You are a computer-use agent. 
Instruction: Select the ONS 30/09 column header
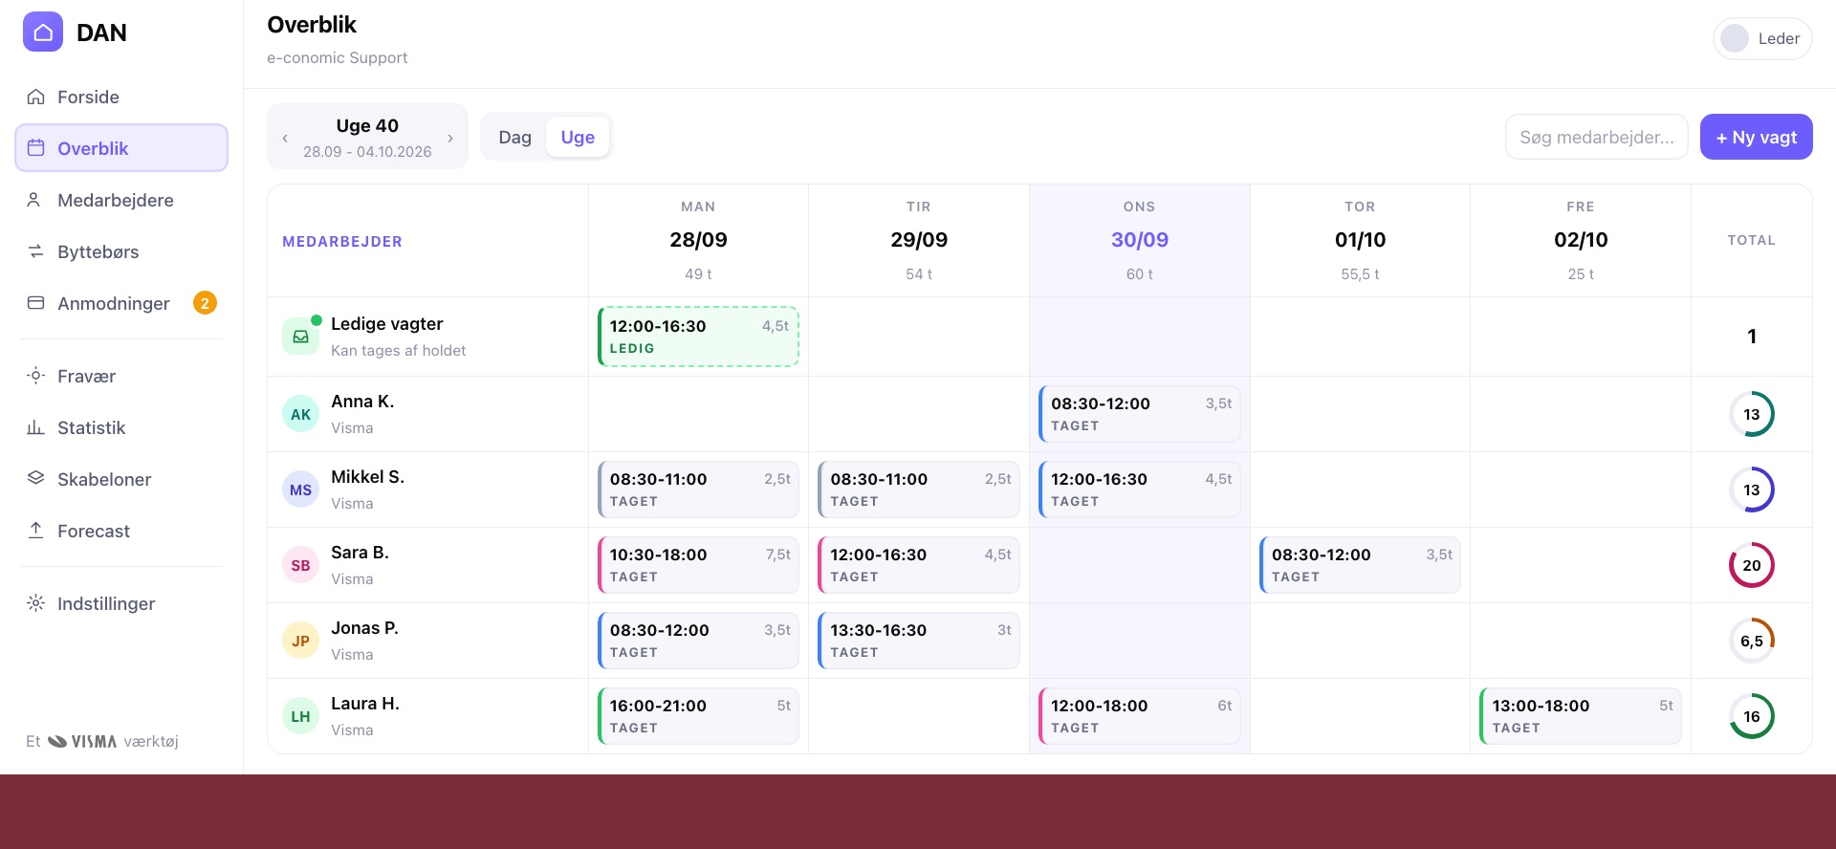1139,240
